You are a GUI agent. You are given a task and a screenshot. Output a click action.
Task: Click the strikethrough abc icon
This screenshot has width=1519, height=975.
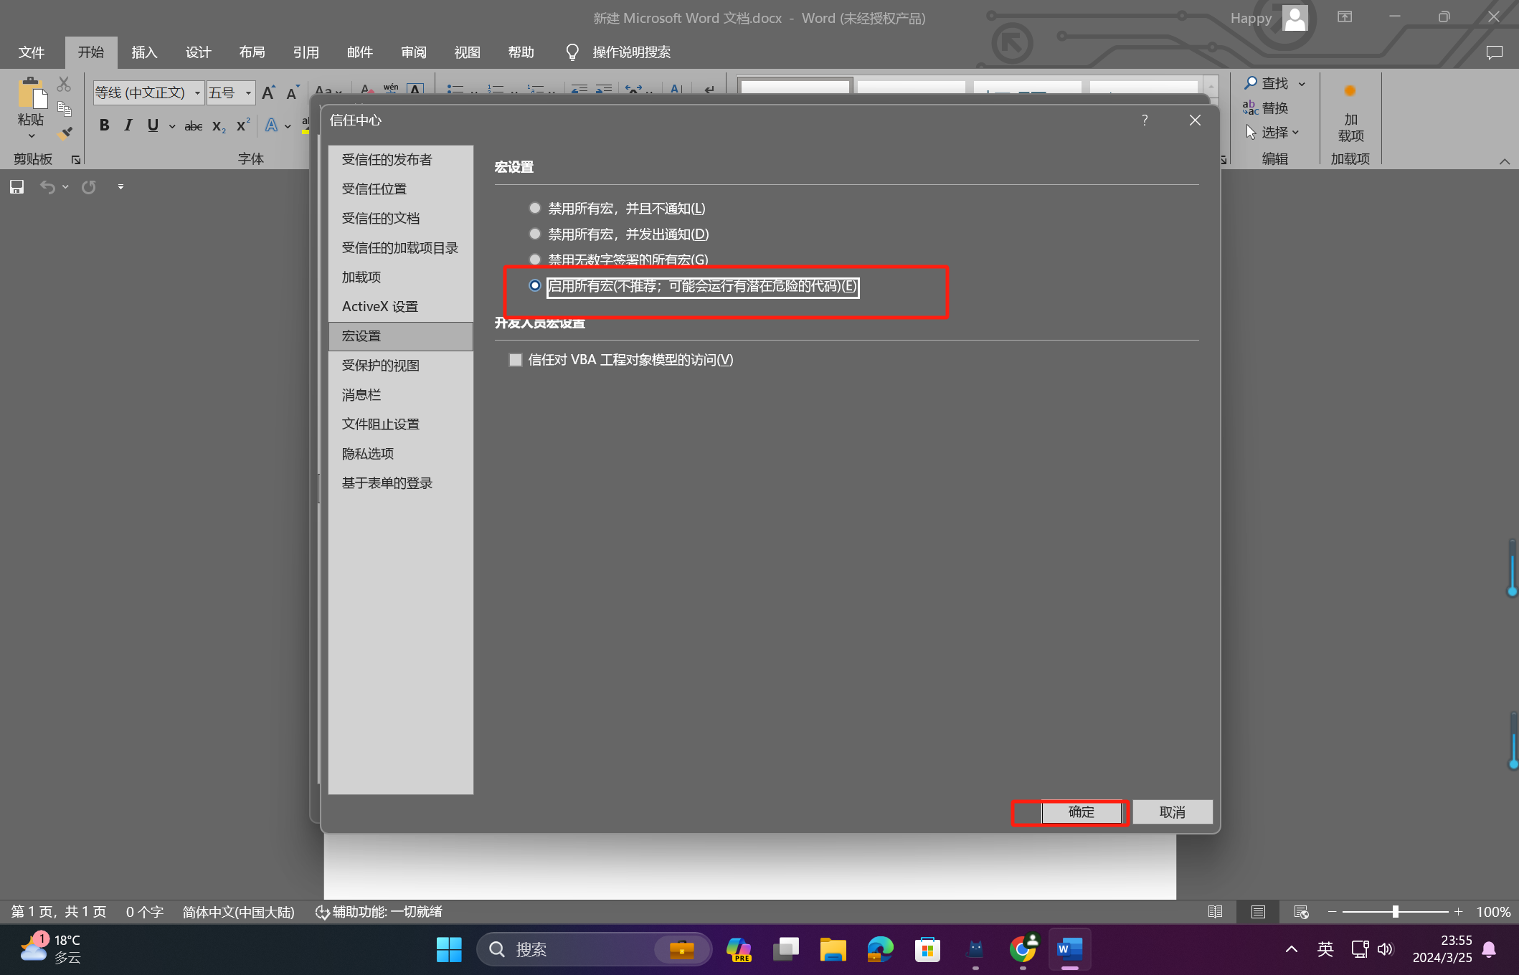[193, 126]
